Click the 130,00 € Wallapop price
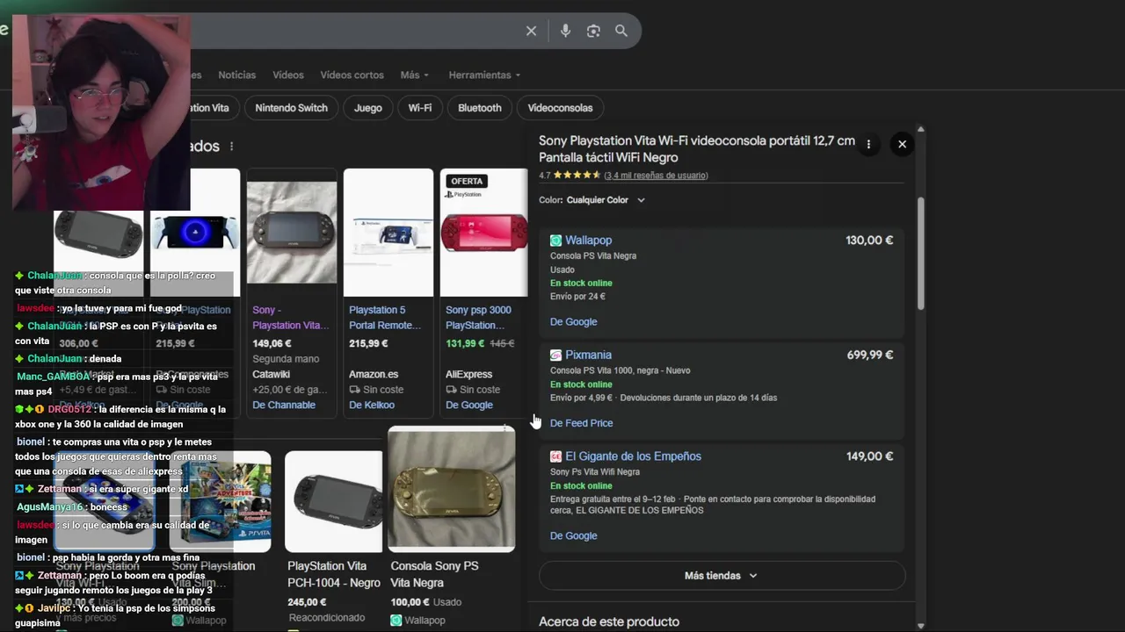This screenshot has width=1125, height=632. (x=869, y=241)
